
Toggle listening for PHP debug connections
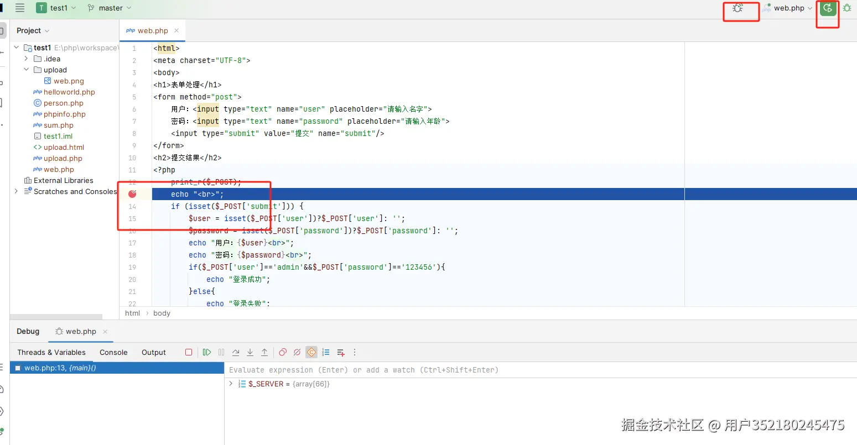[x=737, y=8]
